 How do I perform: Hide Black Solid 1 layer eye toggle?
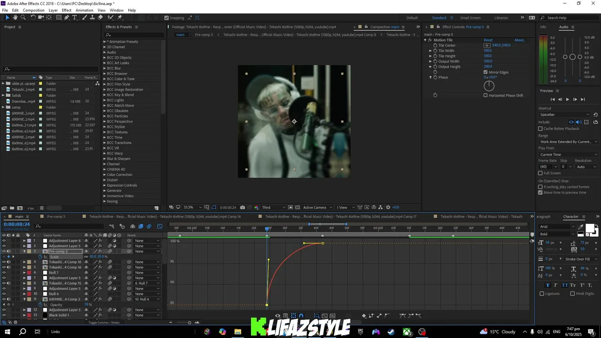coord(4,315)
